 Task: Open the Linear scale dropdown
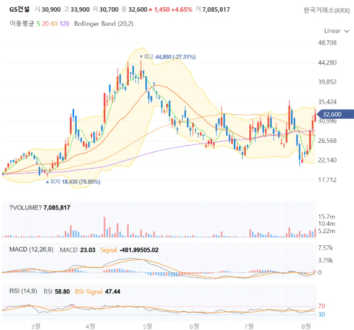337,31
